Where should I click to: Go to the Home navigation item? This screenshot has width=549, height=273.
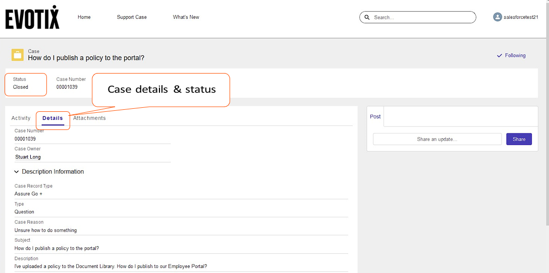point(84,17)
